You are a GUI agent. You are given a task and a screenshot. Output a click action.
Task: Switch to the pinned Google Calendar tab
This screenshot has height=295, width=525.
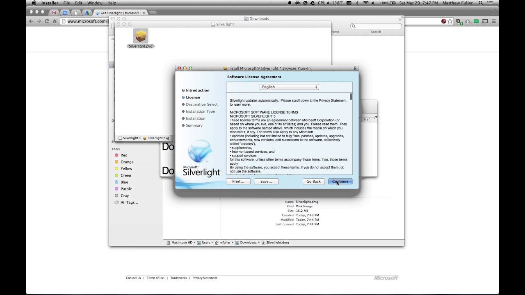(x=65, y=13)
